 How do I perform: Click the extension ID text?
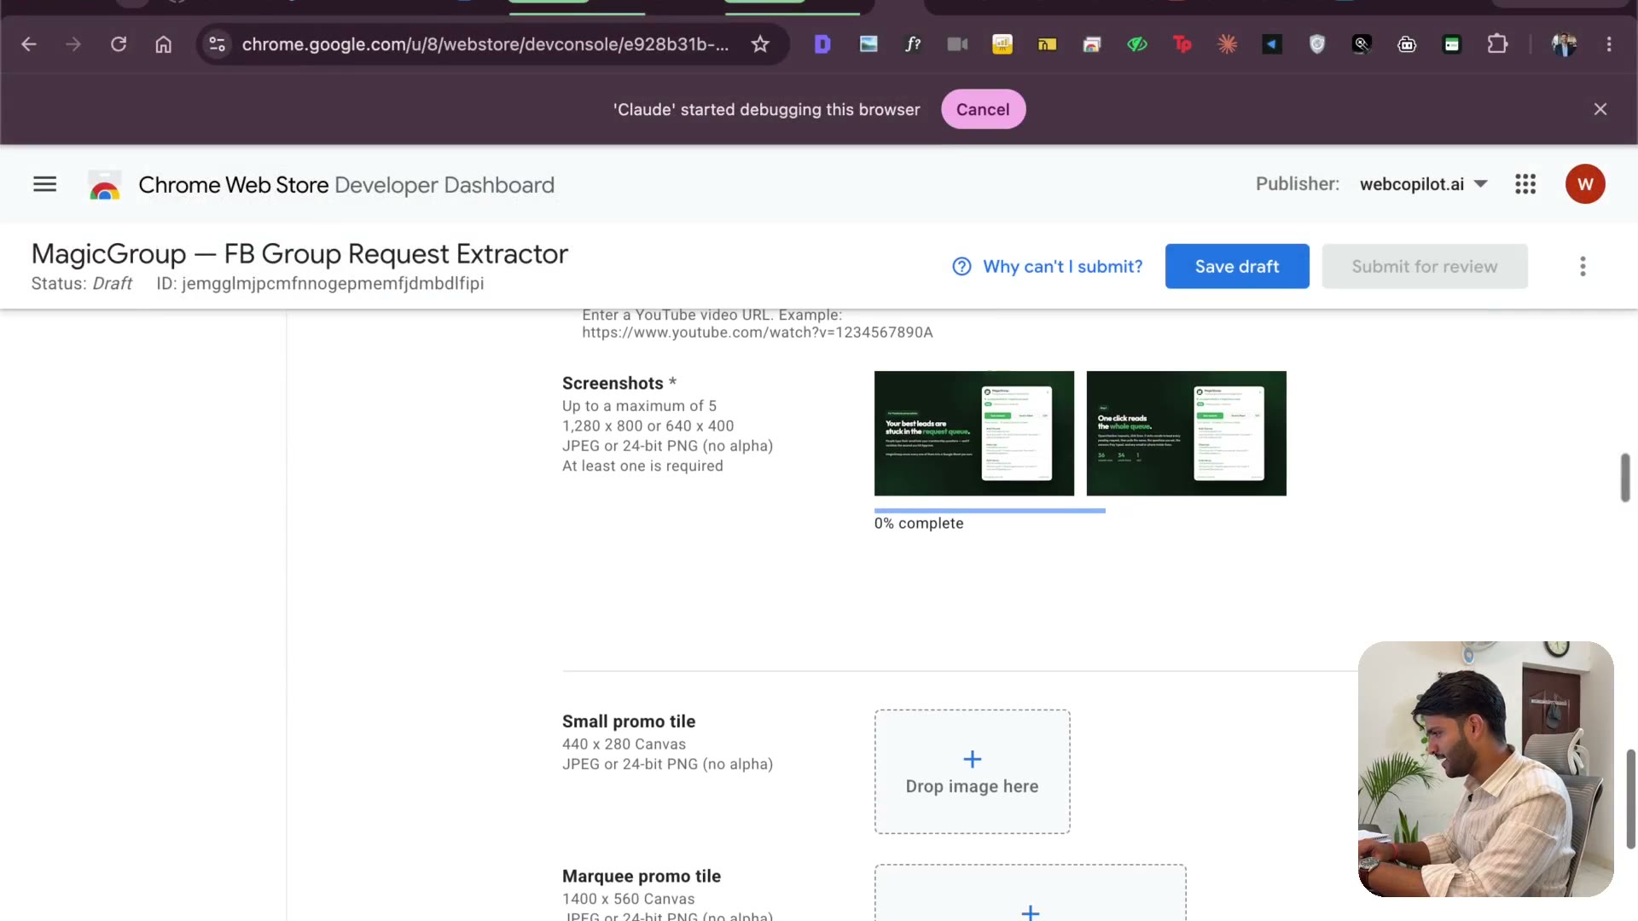pos(320,284)
